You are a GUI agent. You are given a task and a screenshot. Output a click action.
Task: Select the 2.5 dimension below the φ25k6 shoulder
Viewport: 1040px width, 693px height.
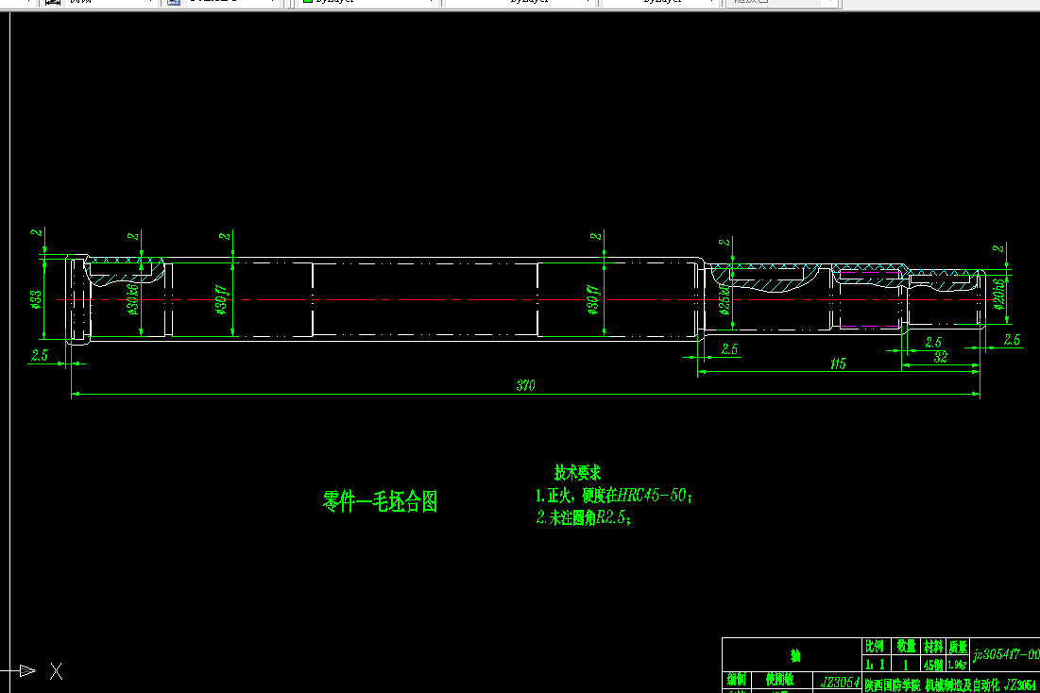[x=729, y=348]
